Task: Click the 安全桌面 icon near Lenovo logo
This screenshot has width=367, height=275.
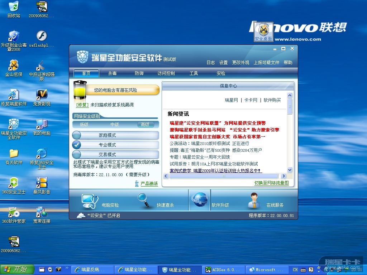Action: (x=263, y=32)
